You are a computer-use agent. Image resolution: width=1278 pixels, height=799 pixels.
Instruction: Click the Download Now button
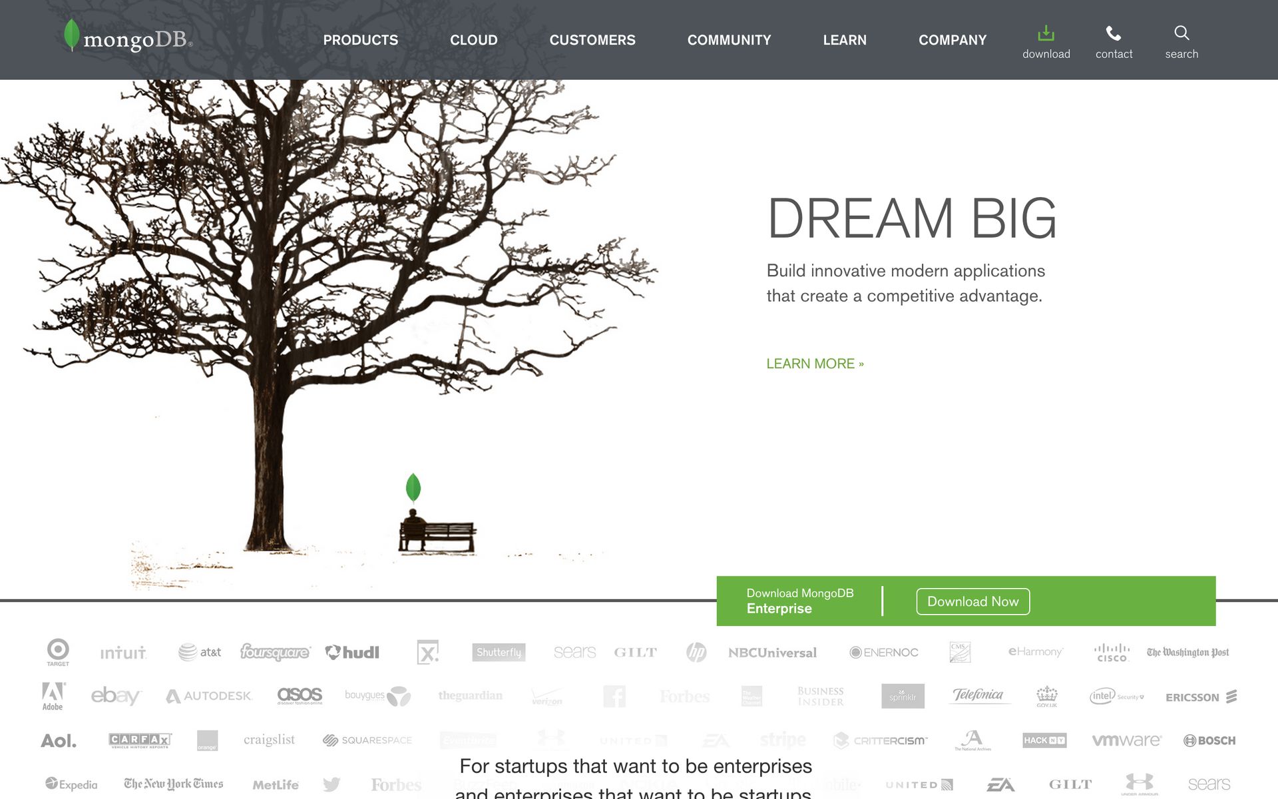(x=972, y=600)
